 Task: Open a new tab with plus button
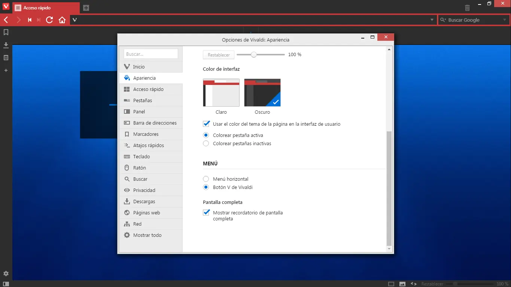[86, 8]
